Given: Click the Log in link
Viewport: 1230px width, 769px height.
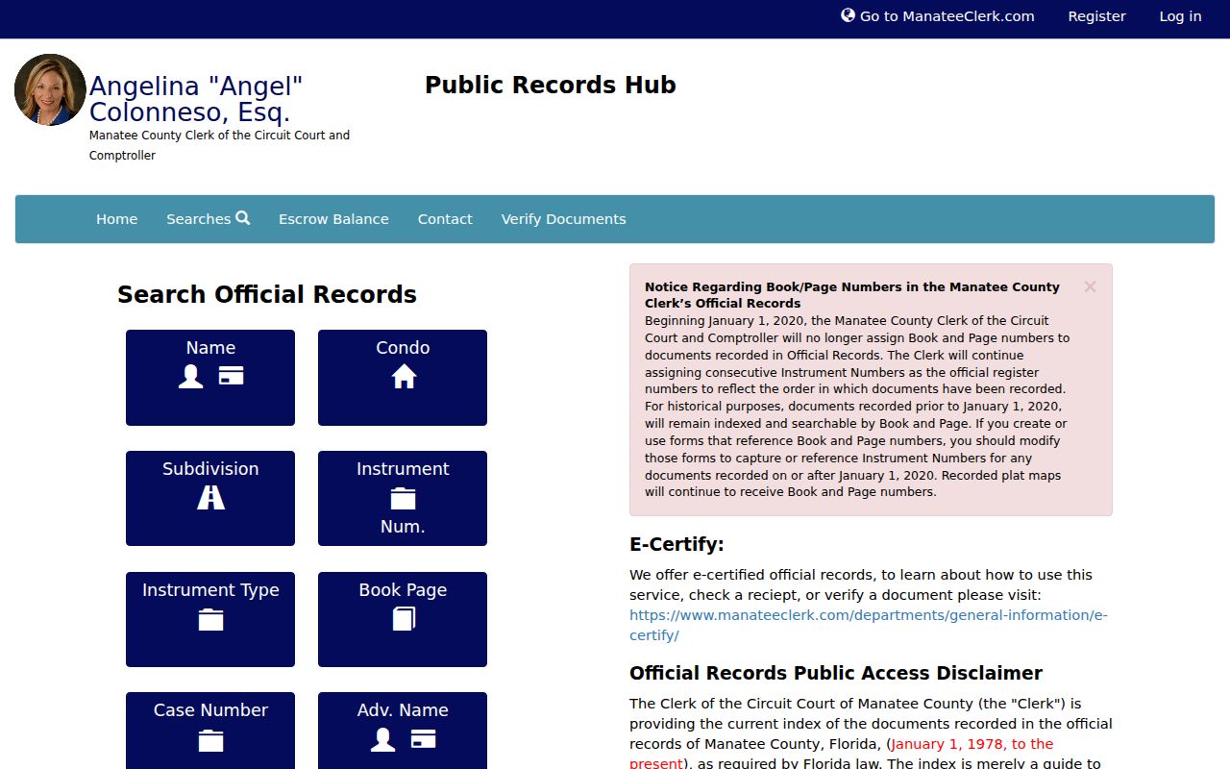Looking at the screenshot, I should (1180, 16).
